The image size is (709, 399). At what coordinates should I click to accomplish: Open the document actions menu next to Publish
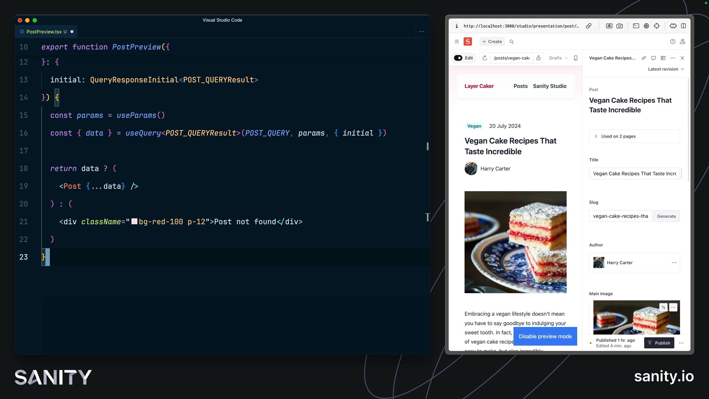681,343
